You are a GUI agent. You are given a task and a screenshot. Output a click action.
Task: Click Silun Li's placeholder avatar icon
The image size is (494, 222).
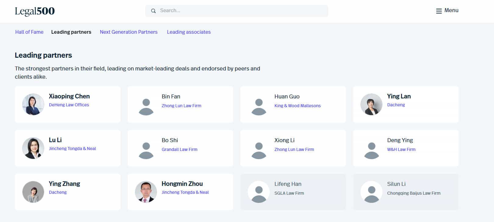371,192
